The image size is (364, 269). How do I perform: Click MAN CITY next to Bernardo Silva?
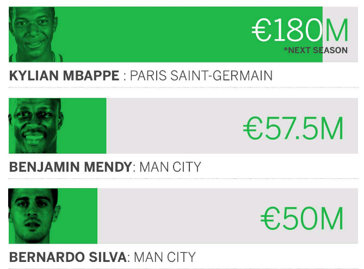tap(165, 257)
